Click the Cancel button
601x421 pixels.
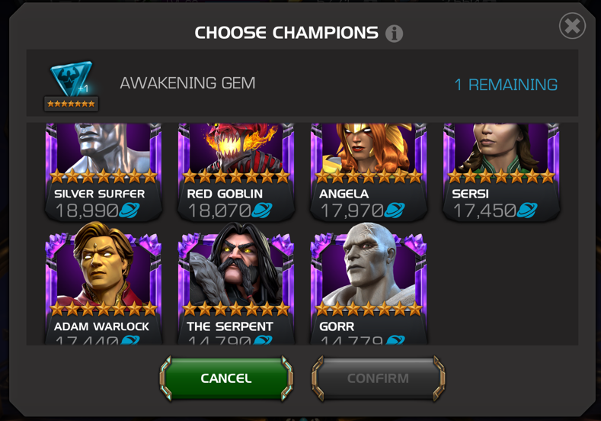tap(226, 378)
